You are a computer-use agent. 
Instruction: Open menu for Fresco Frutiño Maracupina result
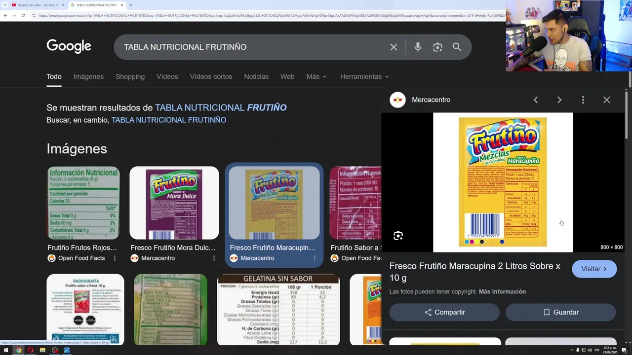tap(315, 258)
